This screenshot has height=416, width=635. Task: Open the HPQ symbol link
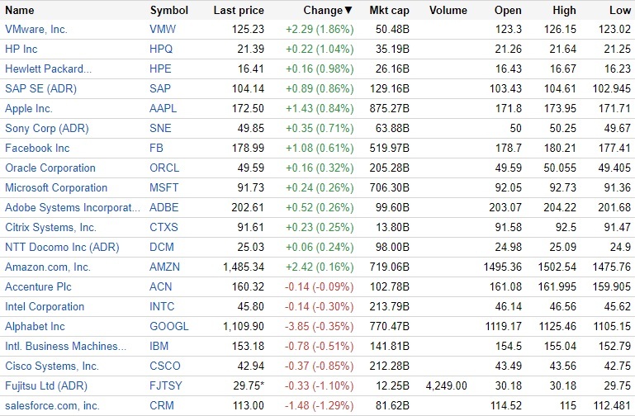[x=163, y=49]
